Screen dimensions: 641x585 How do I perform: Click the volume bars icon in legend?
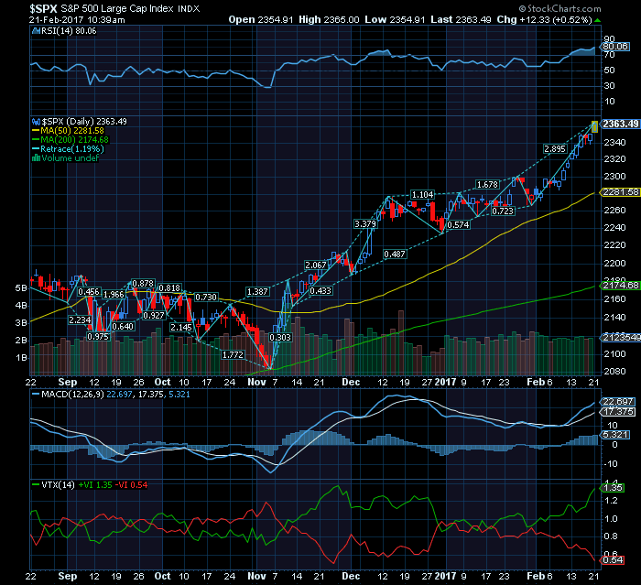point(36,158)
